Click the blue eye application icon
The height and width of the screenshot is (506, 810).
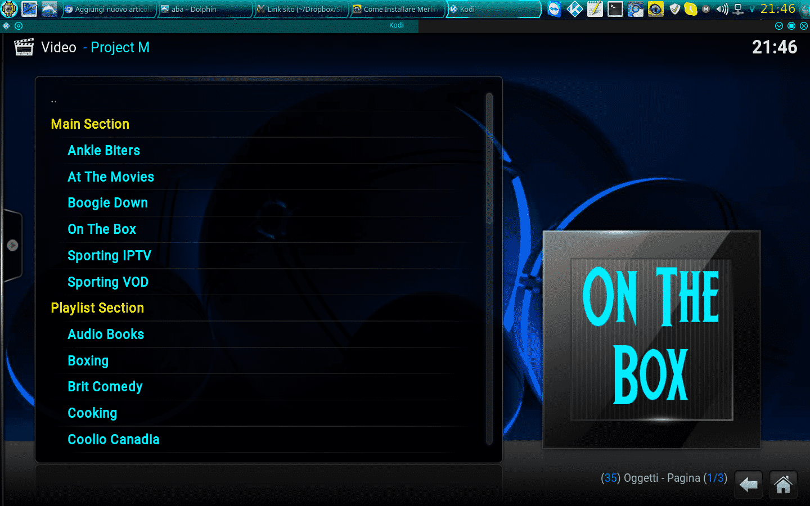655,9
